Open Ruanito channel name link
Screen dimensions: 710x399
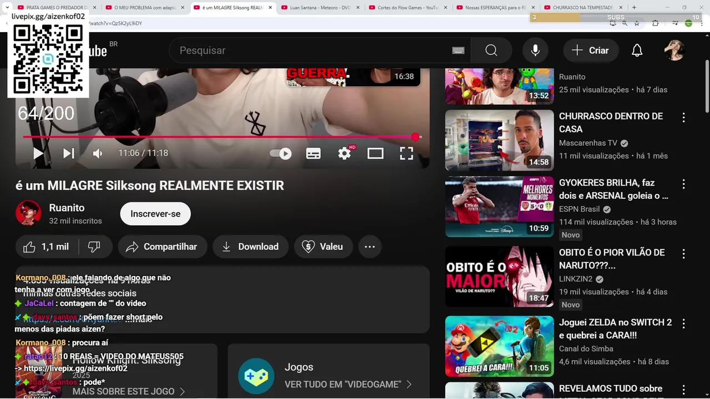pyautogui.click(x=67, y=208)
